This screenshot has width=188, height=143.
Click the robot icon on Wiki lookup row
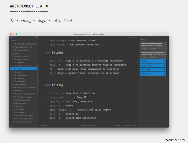[x=164, y=74]
